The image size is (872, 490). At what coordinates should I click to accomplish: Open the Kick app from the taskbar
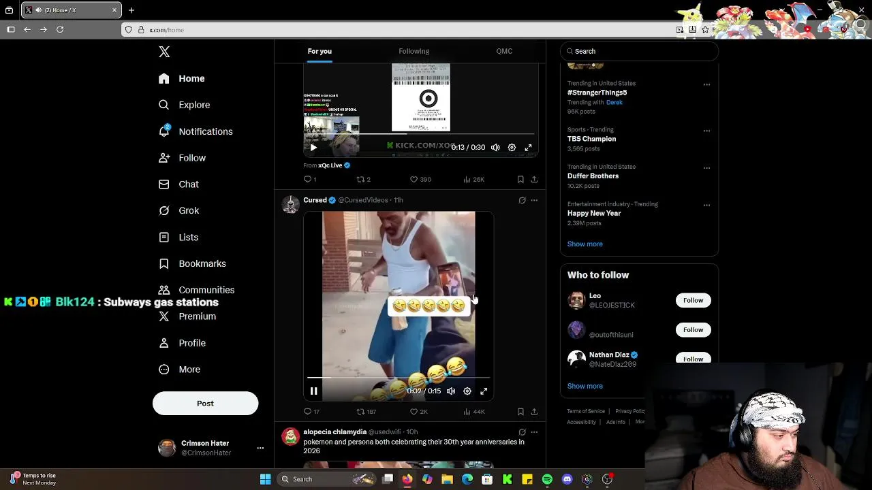coord(507,479)
